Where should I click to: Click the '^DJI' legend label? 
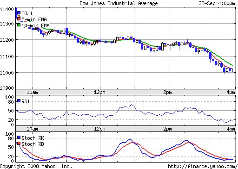tap(27, 13)
